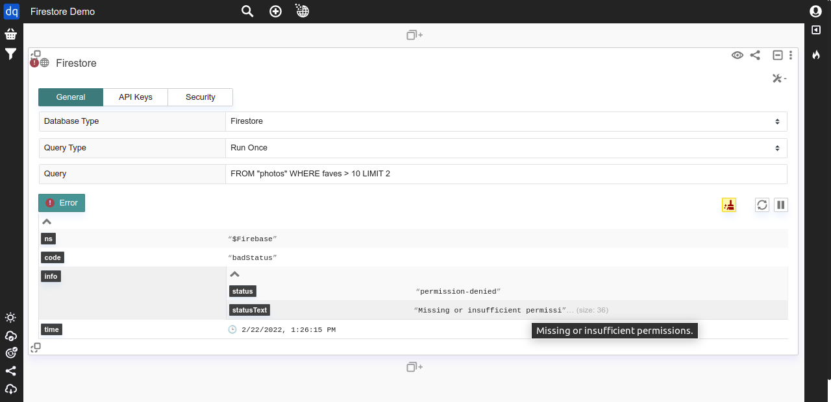The width and height of the screenshot is (831, 402).
Task: Toggle the brightness theme icon
Action: pyautogui.click(x=10, y=318)
